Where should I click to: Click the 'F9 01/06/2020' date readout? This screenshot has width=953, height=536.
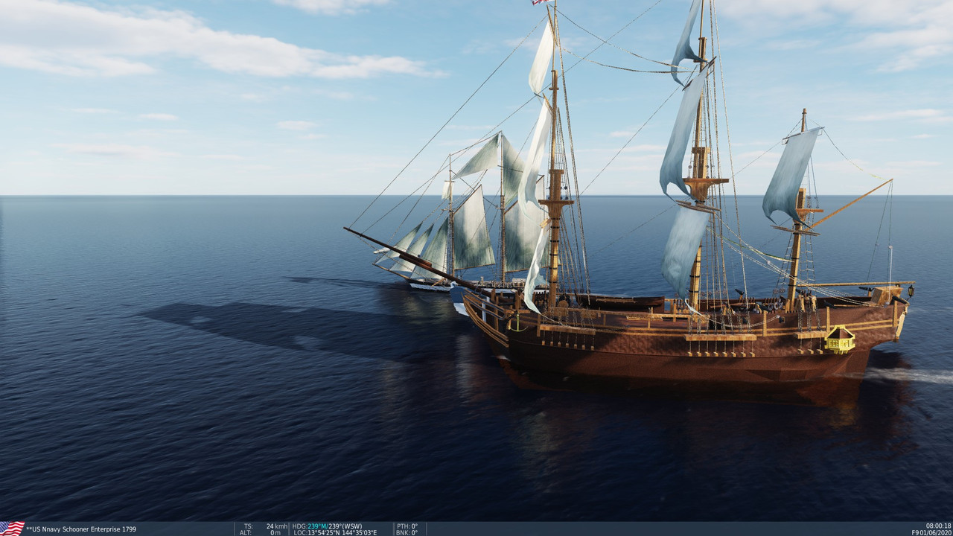point(931,533)
